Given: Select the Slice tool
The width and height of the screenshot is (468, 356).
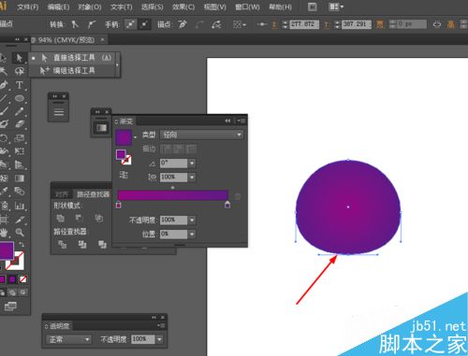Looking at the screenshot, I should point(20,219).
